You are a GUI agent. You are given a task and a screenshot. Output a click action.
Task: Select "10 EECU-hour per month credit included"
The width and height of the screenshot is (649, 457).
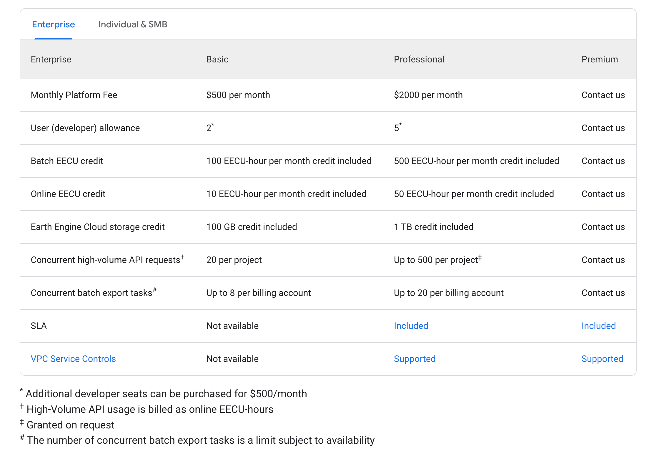point(286,194)
